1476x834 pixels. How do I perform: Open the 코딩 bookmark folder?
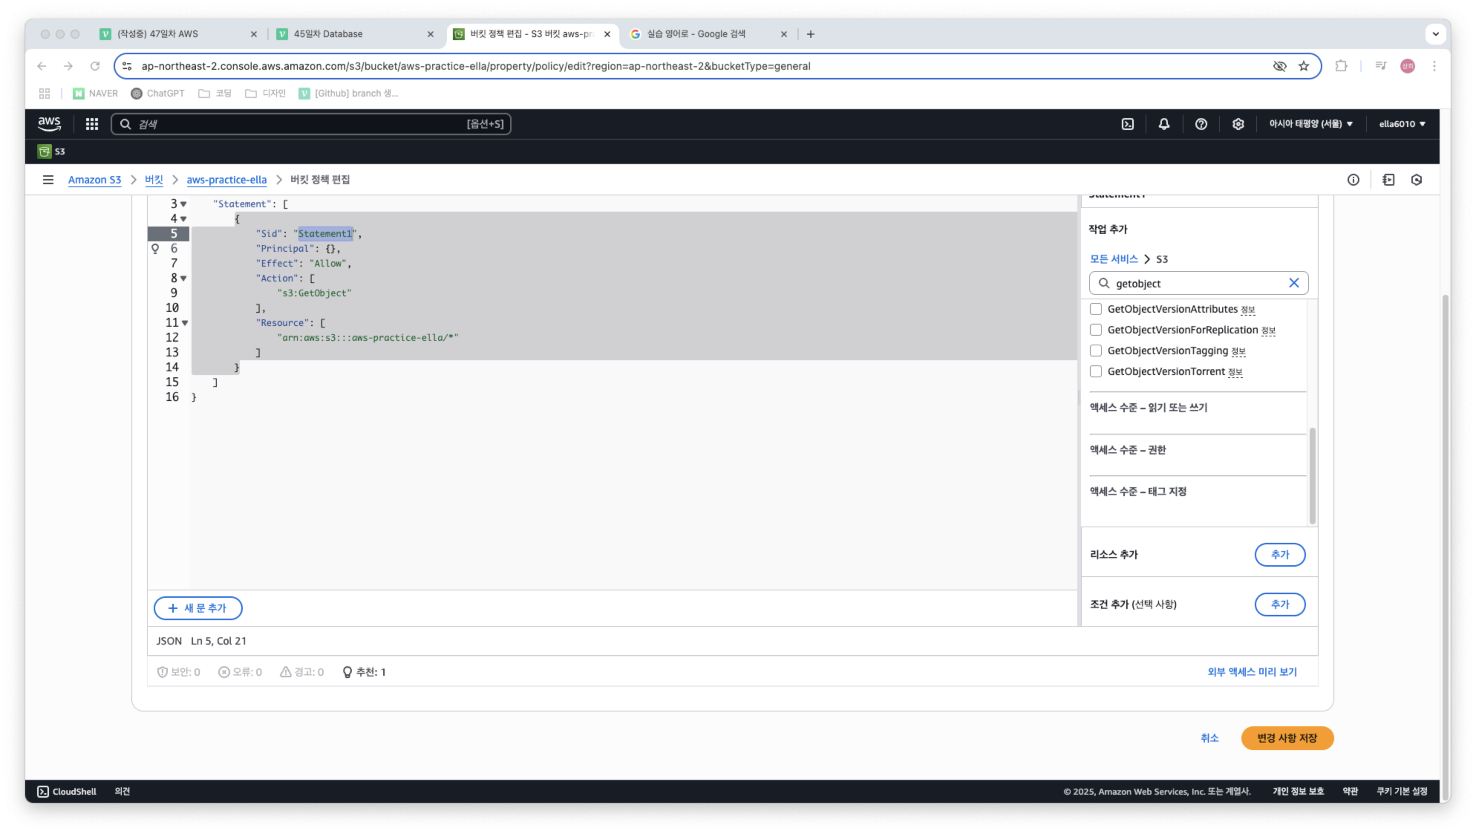[x=215, y=93]
